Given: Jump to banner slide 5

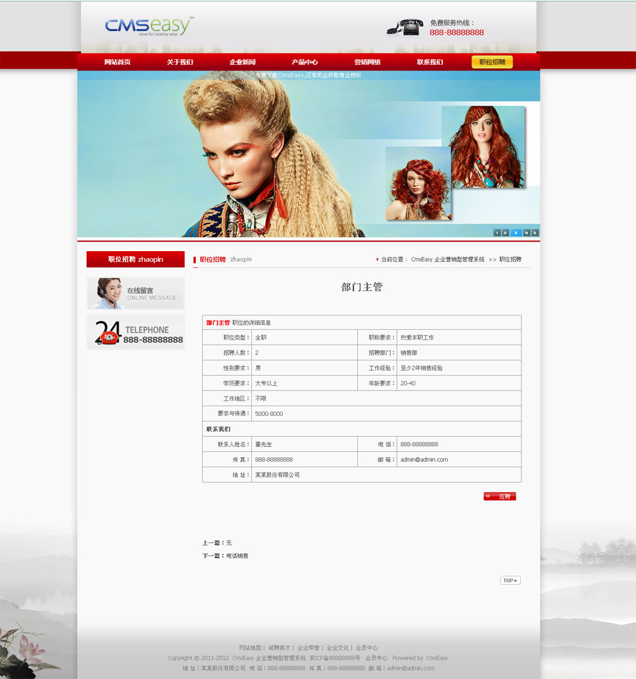Looking at the screenshot, I should [x=535, y=233].
